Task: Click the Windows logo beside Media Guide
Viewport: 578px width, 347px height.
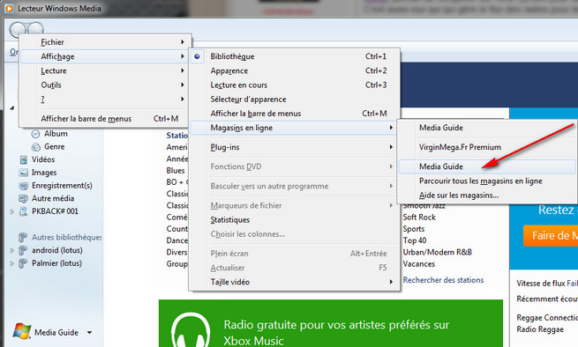Action: tap(22, 331)
